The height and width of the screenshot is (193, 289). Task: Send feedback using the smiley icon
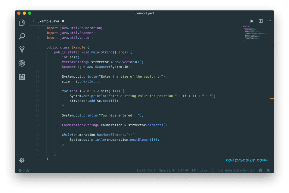(x=260, y=170)
